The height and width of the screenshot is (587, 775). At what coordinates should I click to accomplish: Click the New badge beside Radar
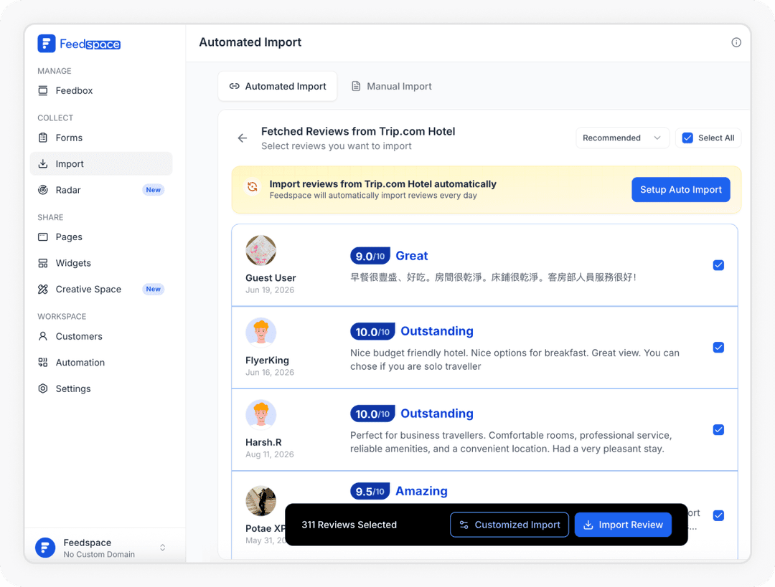(154, 190)
